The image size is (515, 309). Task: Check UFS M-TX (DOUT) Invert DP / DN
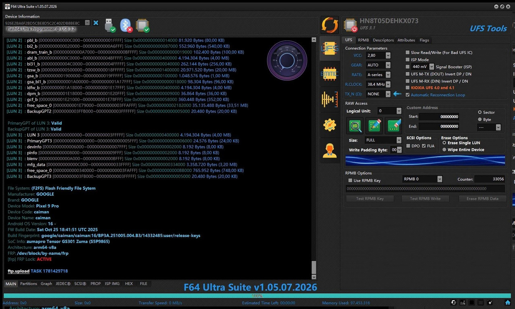(408, 74)
